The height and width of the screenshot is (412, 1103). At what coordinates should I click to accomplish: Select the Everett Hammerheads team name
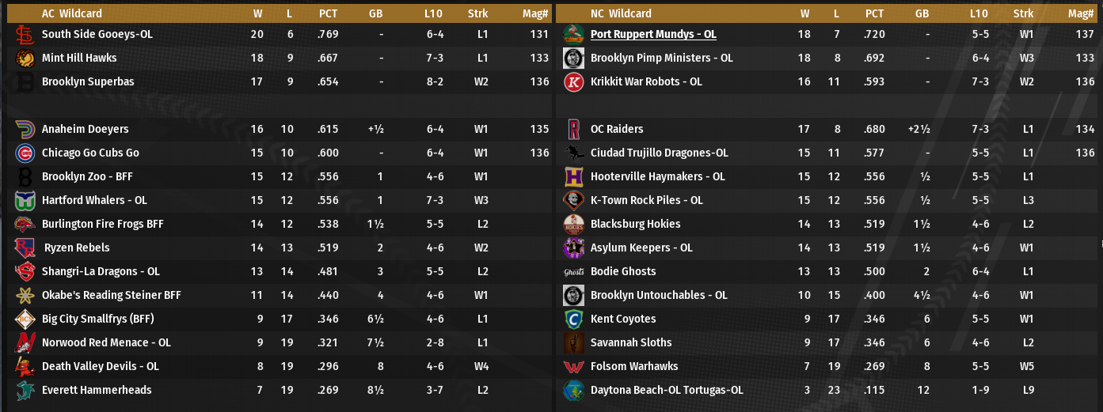click(97, 390)
